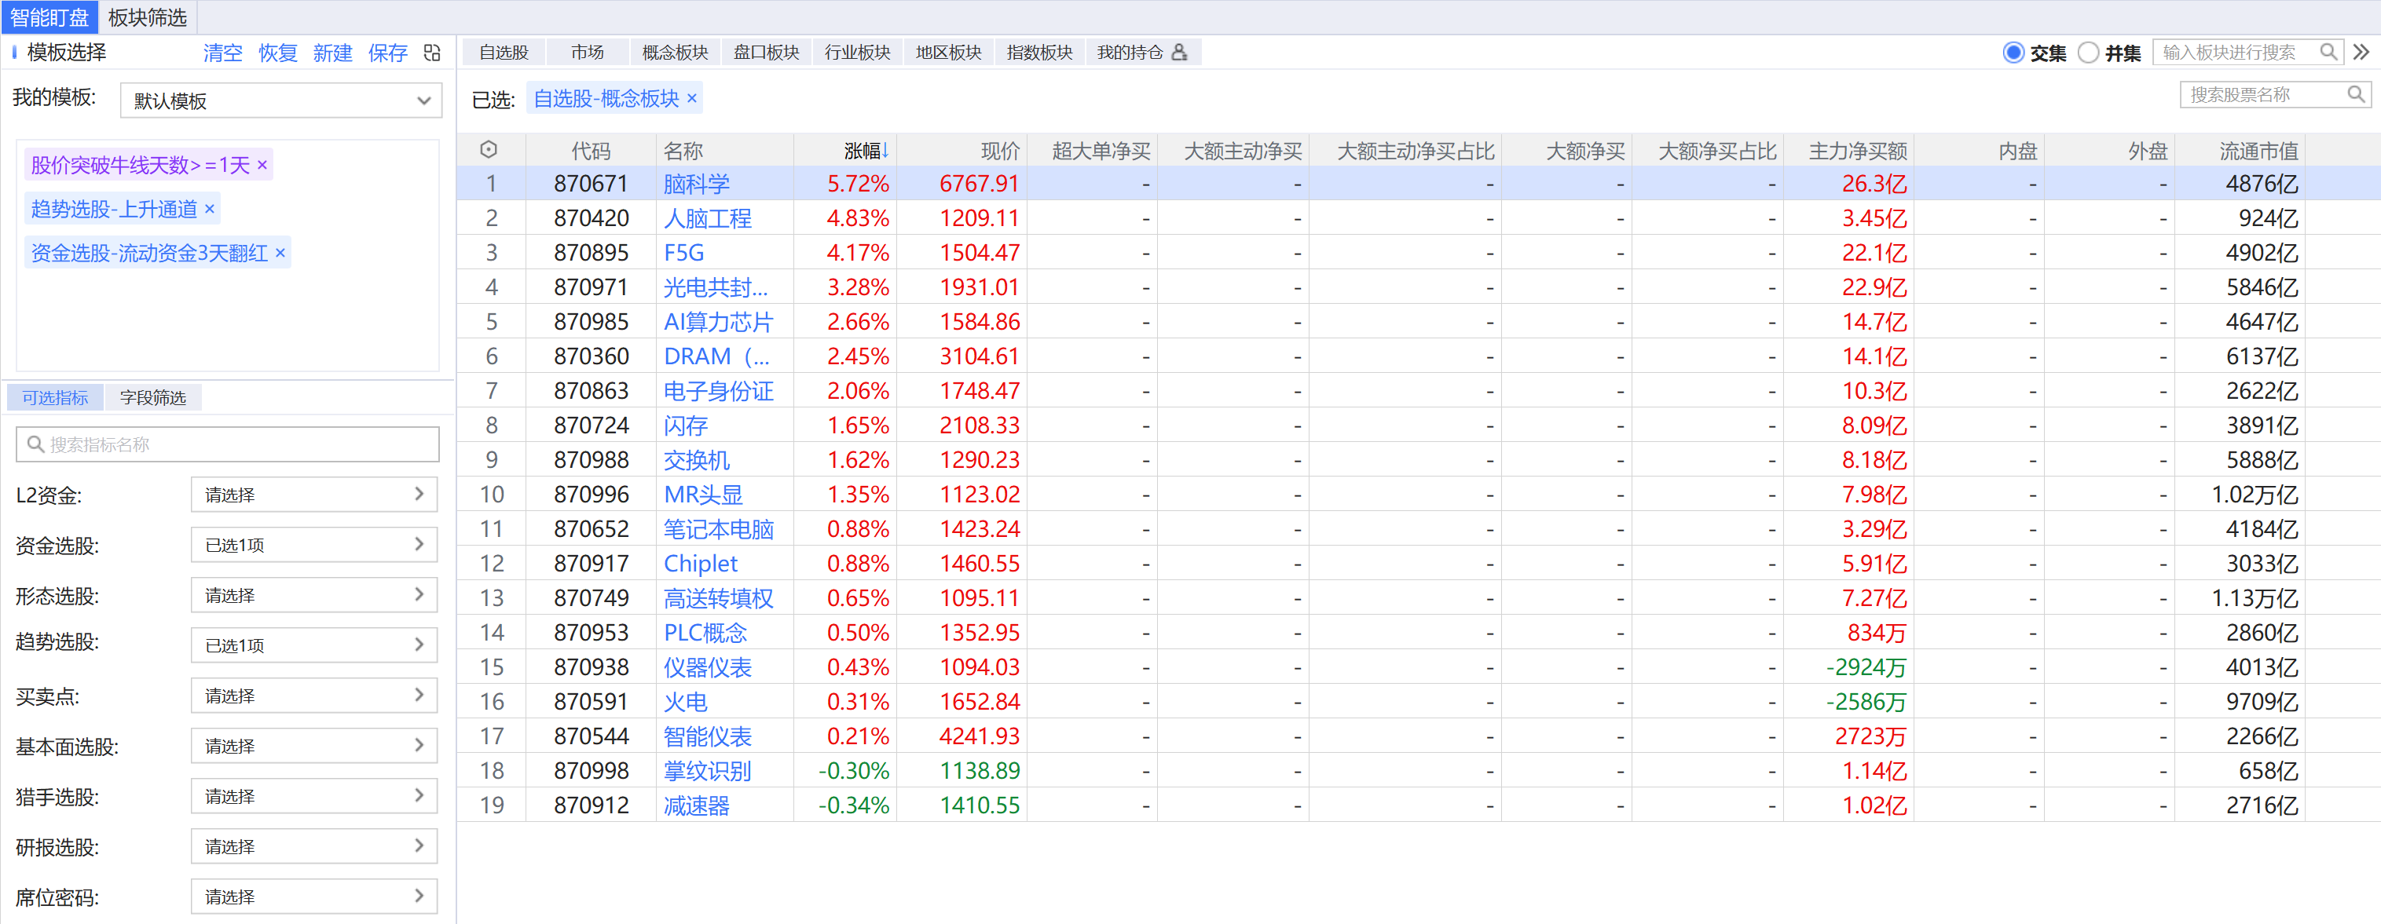Image resolution: width=2381 pixels, height=924 pixels.
Task: Switch to the 字段筛选 tab
Action: coord(152,397)
